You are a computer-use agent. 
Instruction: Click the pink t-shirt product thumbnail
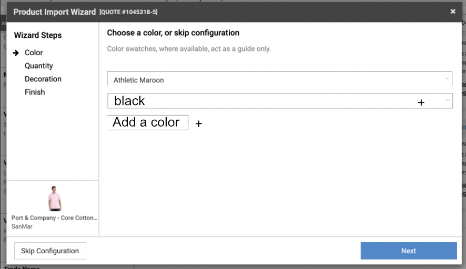pos(54,199)
